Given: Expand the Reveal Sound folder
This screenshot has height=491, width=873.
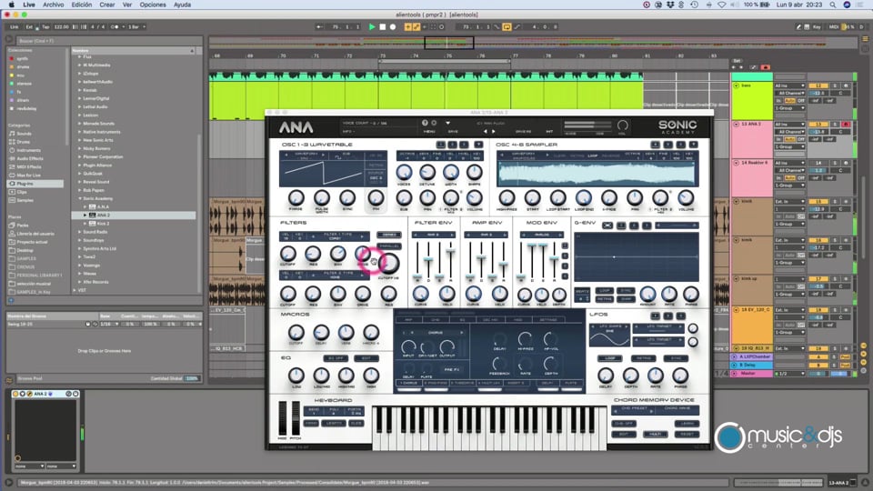Looking at the screenshot, I should pos(80,182).
